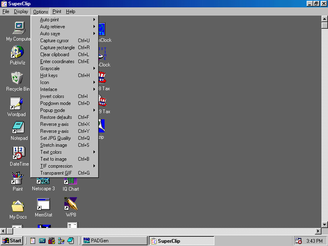Select Clear clipboard menu item
328x246 pixels.
(x=64, y=55)
